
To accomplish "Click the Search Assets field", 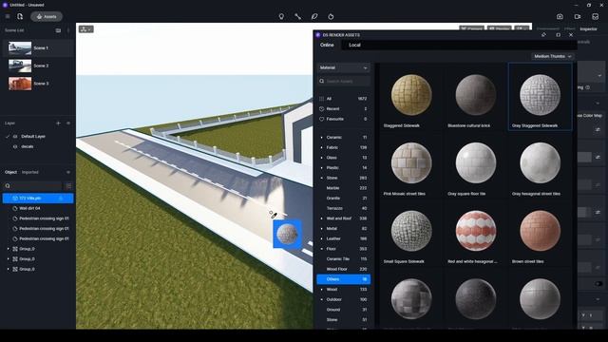I will coord(343,81).
